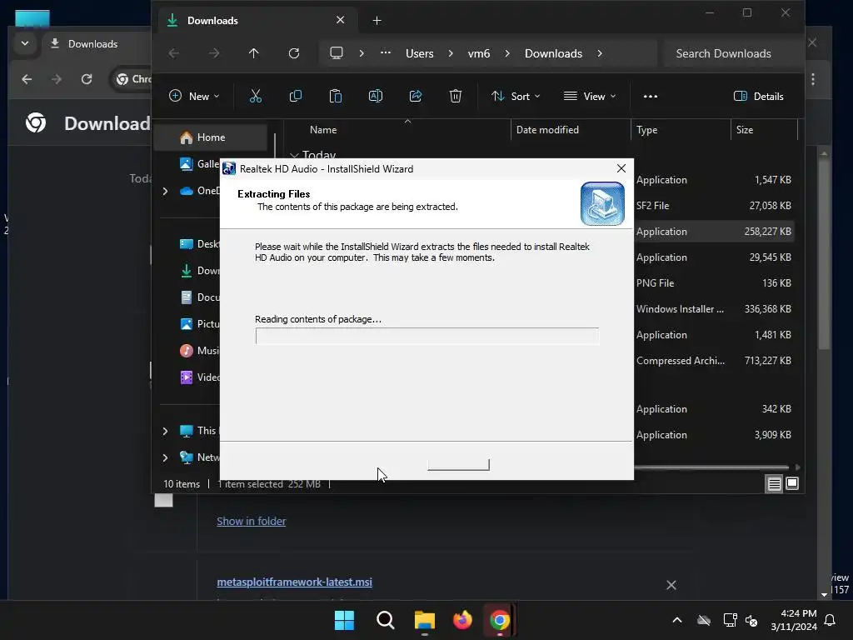853x640 pixels.
Task: Go forward in File Explorer navigation
Action: (214, 53)
